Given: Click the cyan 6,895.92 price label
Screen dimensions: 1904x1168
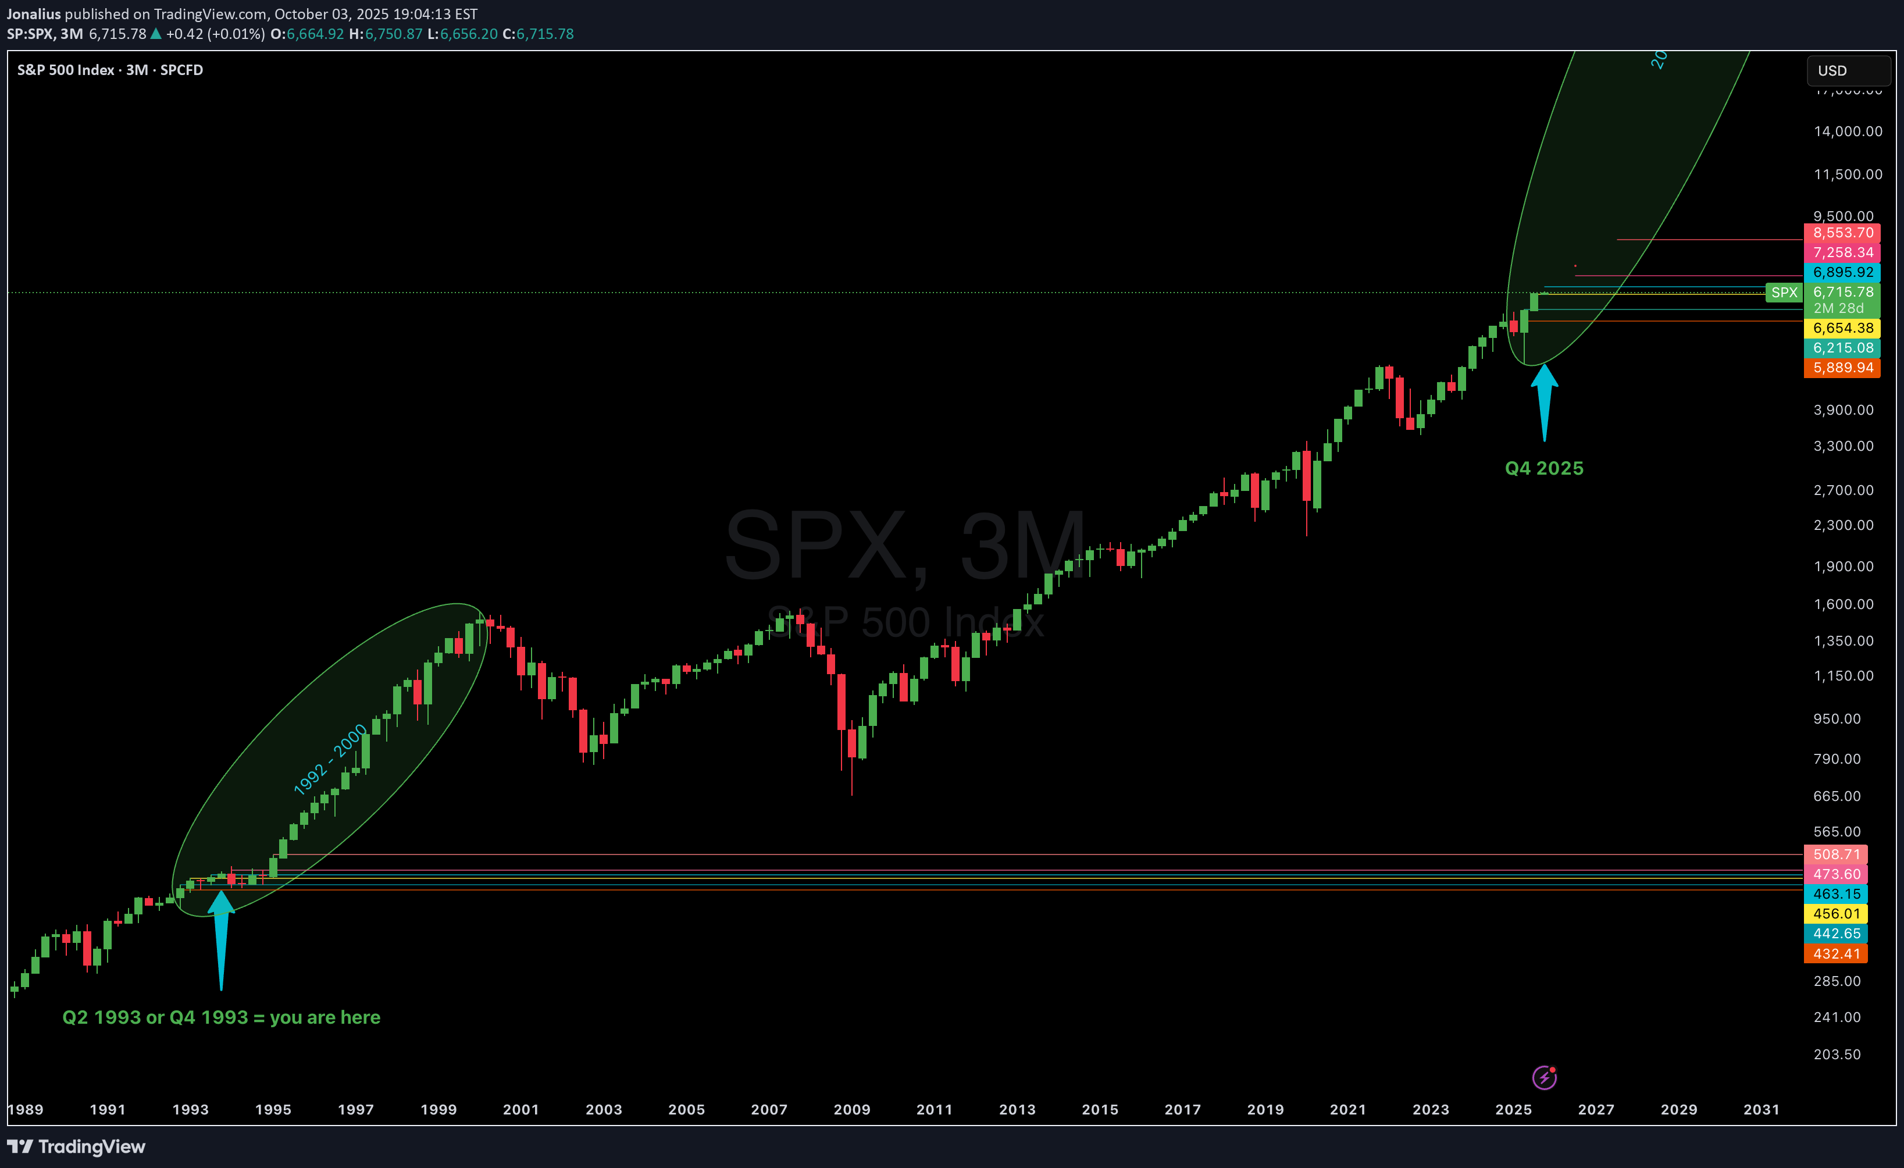Looking at the screenshot, I should [x=1842, y=272].
